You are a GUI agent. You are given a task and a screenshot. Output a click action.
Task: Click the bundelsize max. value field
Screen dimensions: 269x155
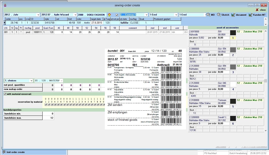[48, 118]
